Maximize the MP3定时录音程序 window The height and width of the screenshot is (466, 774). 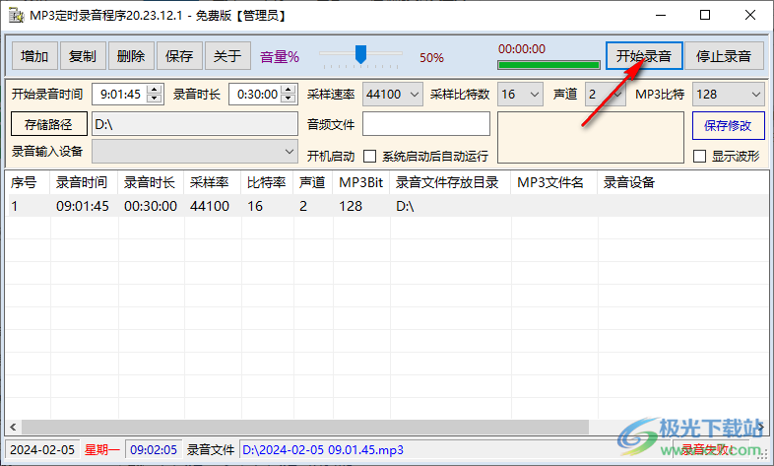(x=705, y=16)
